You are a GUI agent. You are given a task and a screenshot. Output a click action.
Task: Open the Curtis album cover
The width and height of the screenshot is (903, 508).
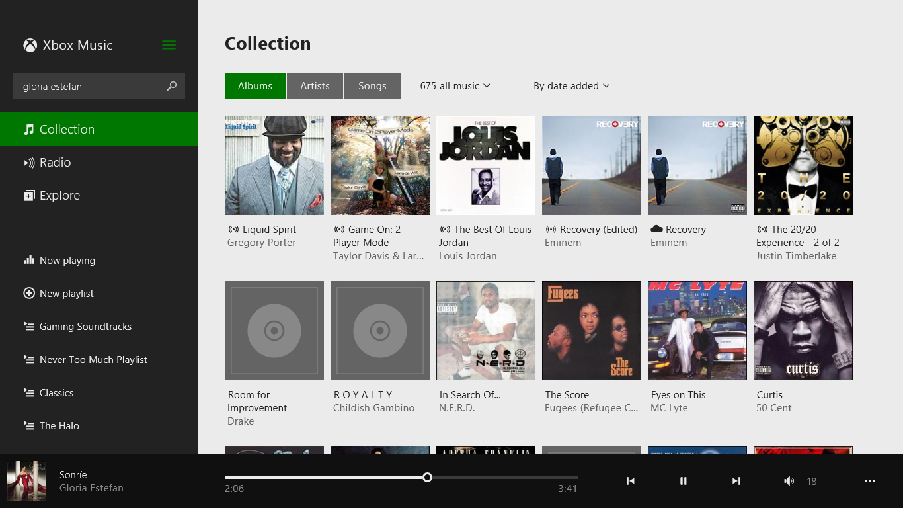803,331
